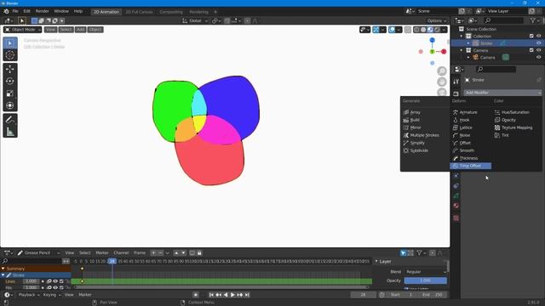Collapse the Summary channel
Screen dimensions: 545x306
3,269
